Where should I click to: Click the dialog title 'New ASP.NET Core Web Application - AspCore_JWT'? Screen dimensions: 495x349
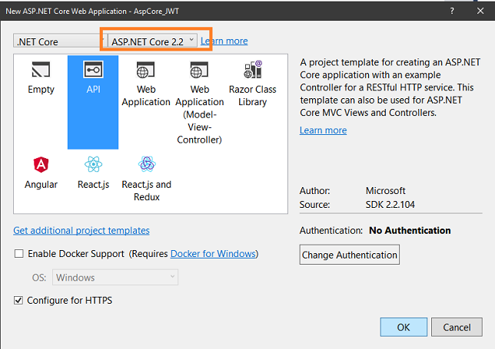[x=92, y=12]
